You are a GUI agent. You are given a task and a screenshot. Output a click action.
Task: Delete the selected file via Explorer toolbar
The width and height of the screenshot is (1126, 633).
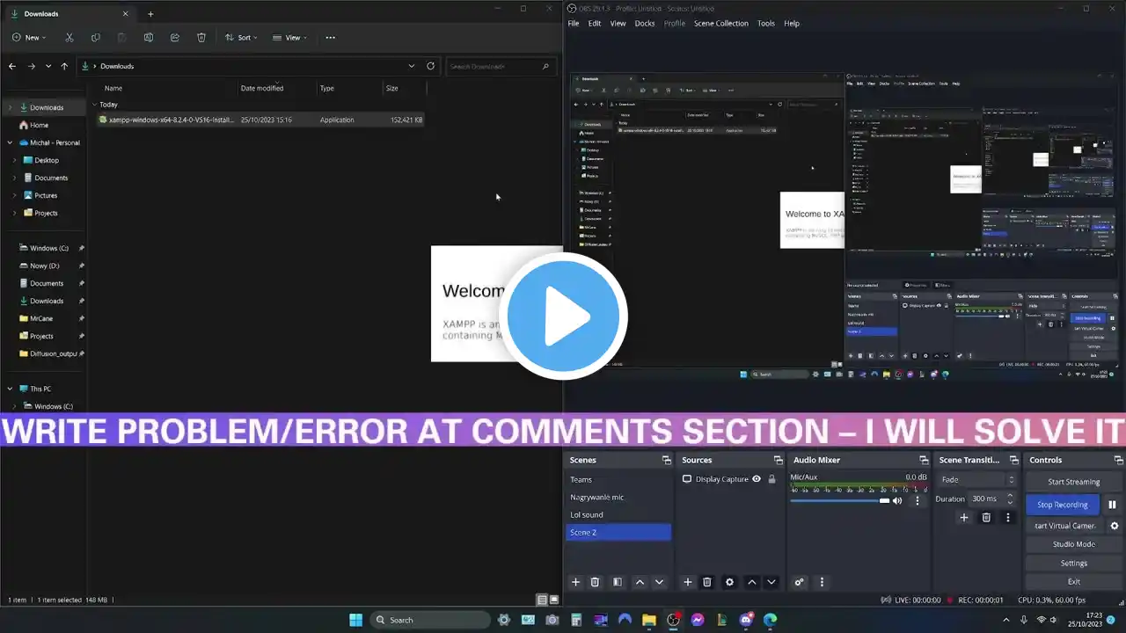pos(201,38)
